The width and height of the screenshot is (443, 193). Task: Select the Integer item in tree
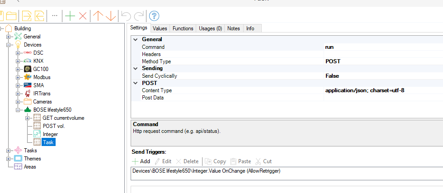click(x=50, y=134)
